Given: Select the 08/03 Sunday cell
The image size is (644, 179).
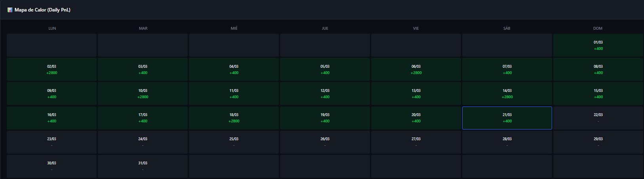Looking at the screenshot, I should click(598, 69).
